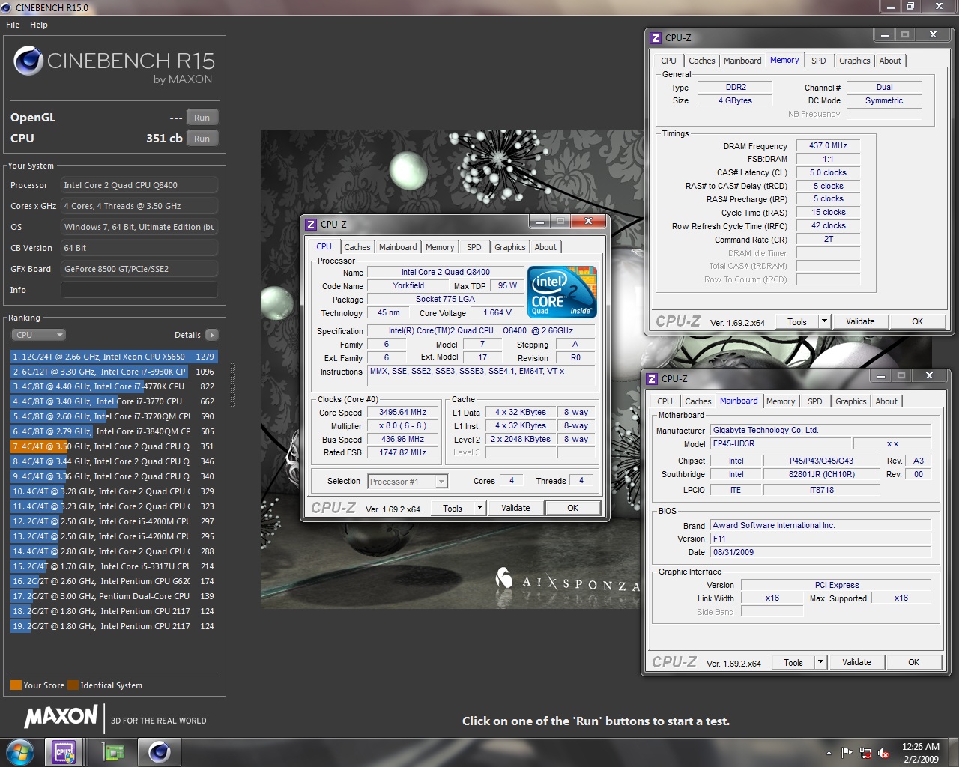Click the ranking panel resize grip
The width and height of the screenshot is (959, 767).
click(232, 386)
